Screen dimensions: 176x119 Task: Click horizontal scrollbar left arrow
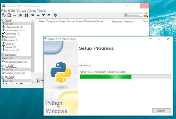tap(37, 74)
